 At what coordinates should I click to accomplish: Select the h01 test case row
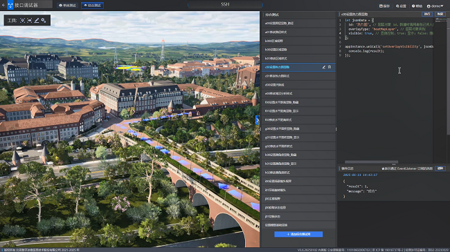tap(298, 164)
